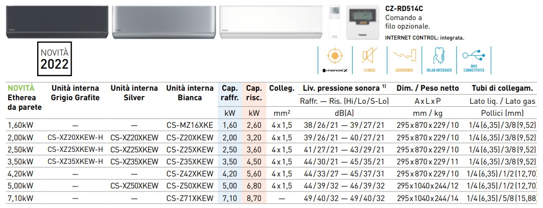543x208 pixels.
Task: Click the Novità 2022 badge
Action: click(55, 59)
